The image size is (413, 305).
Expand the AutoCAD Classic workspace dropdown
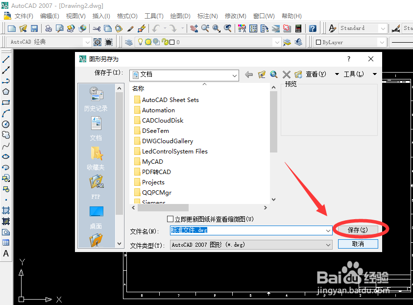coord(87,42)
